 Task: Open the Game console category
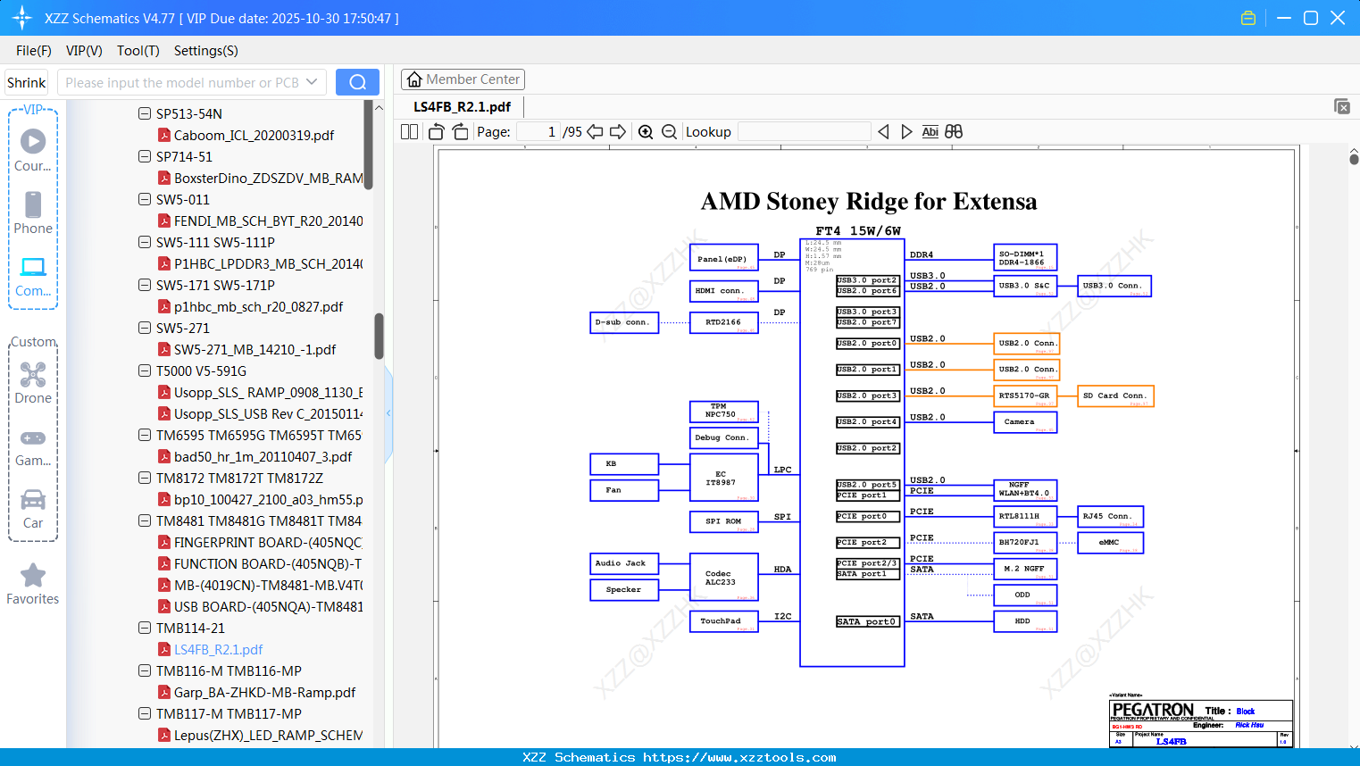(x=33, y=437)
